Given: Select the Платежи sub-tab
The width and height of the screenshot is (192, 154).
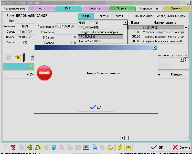Looking at the screenshot, I should tap(119, 16).
